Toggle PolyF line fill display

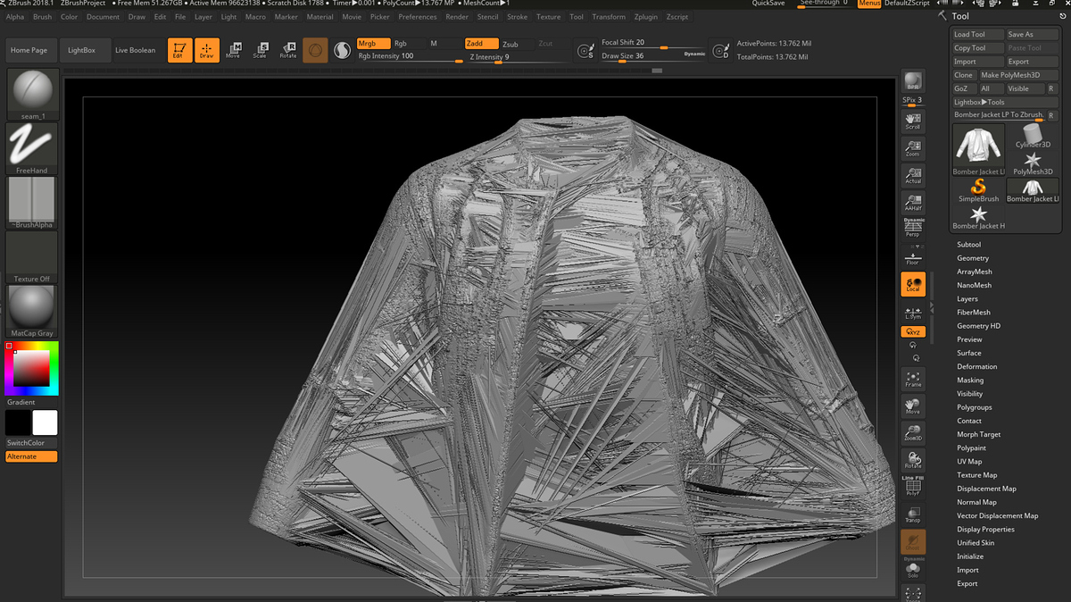[x=913, y=488]
